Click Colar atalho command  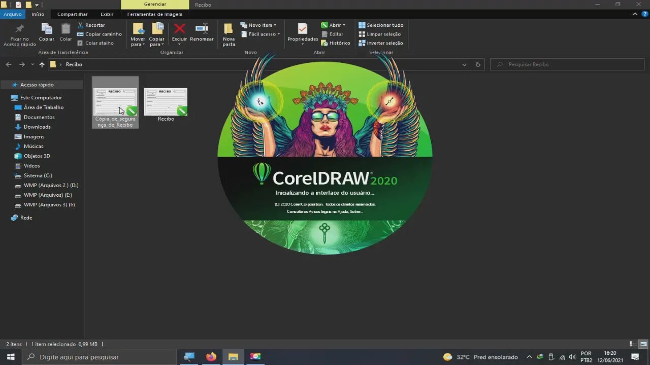pyautogui.click(x=95, y=43)
